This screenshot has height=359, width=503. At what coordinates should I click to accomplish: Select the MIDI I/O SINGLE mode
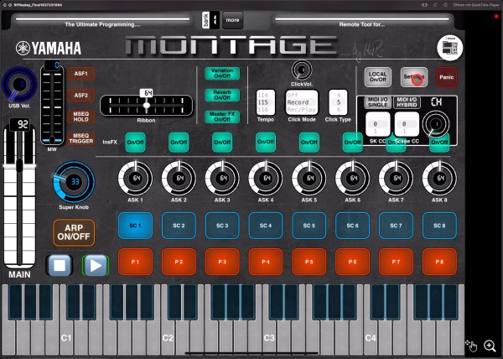click(377, 102)
